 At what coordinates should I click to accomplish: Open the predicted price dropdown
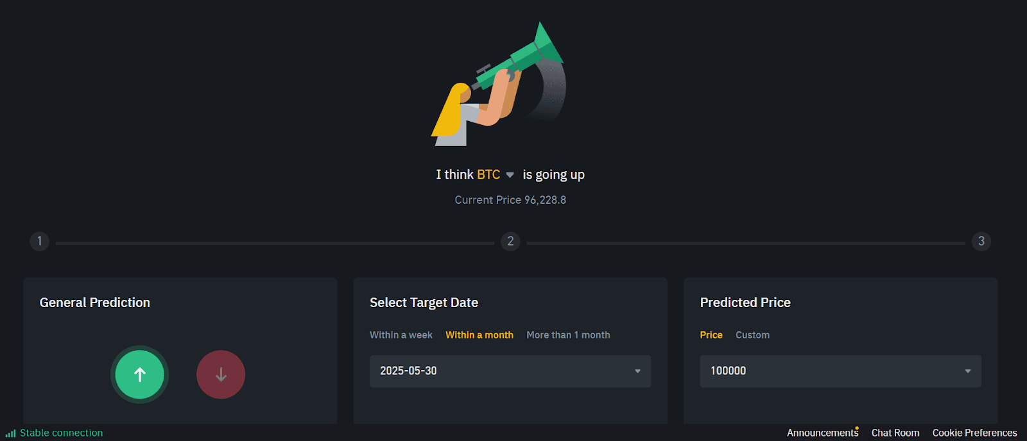969,371
